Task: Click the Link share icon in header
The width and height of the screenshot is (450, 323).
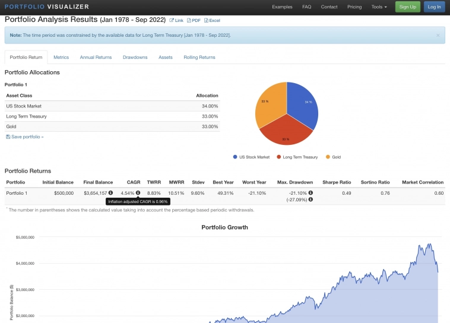Action: coord(172,20)
